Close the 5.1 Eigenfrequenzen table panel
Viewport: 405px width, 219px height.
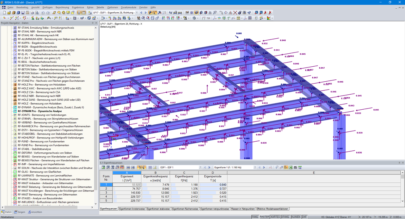403,163
